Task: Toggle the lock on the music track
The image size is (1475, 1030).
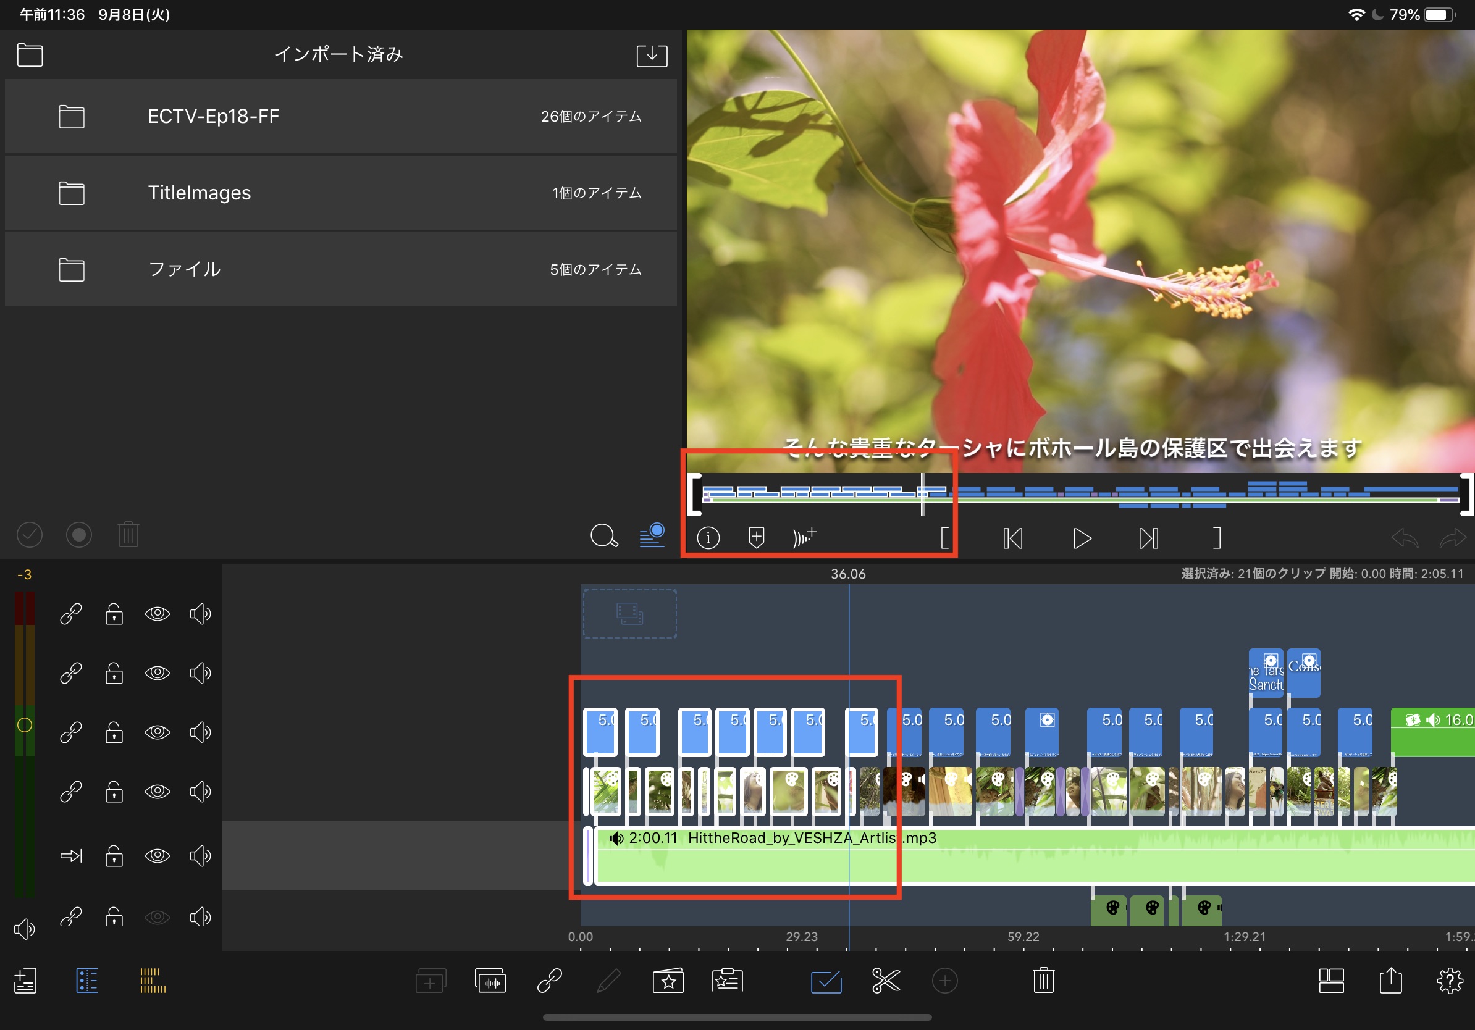Action: pyautogui.click(x=114, y=856)
